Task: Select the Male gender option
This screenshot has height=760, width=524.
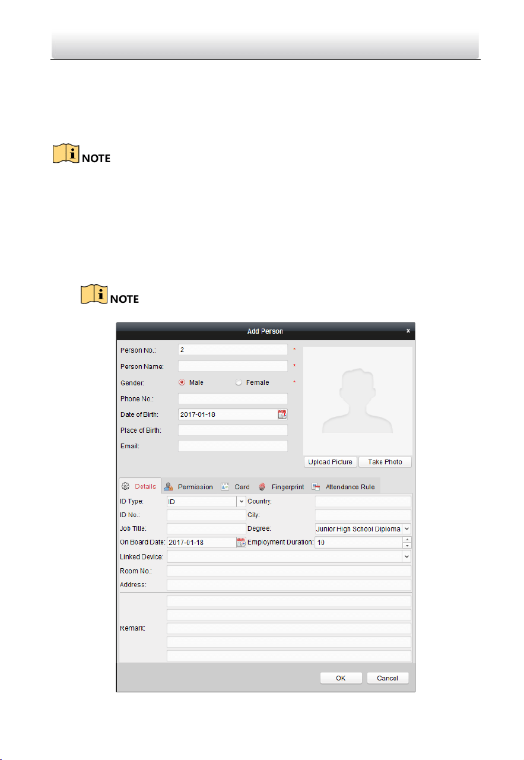Action: click(182, 382)
